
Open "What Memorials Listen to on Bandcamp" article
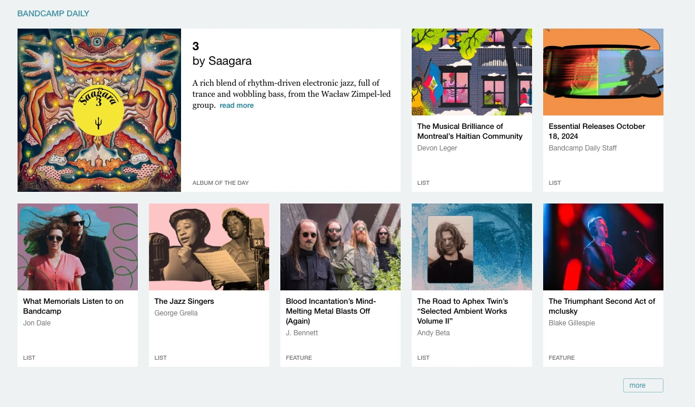[x=73, y=306]
